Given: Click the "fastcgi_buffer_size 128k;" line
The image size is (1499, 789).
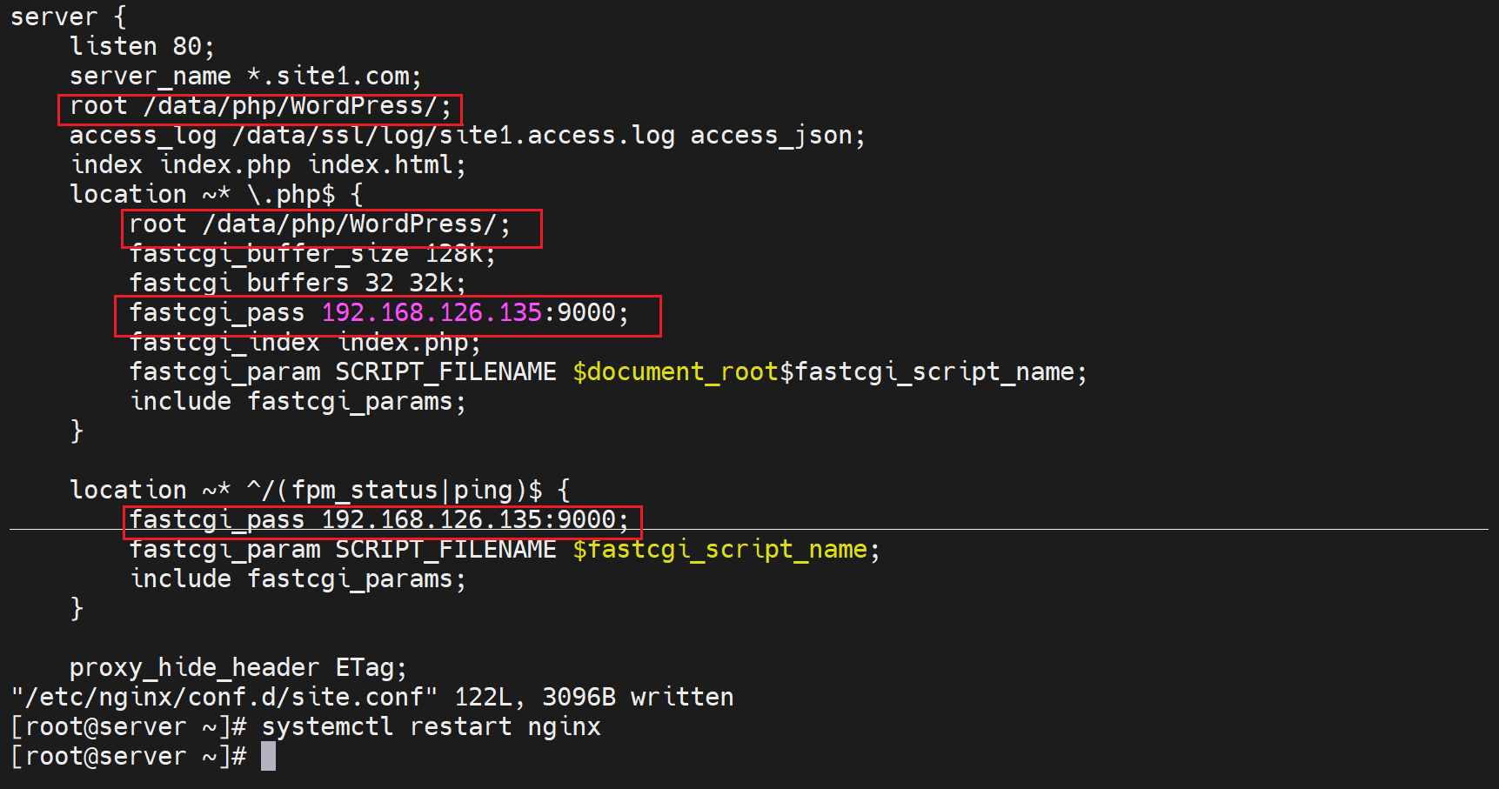Looking at the screenshot, I should (x=311, y=254).
